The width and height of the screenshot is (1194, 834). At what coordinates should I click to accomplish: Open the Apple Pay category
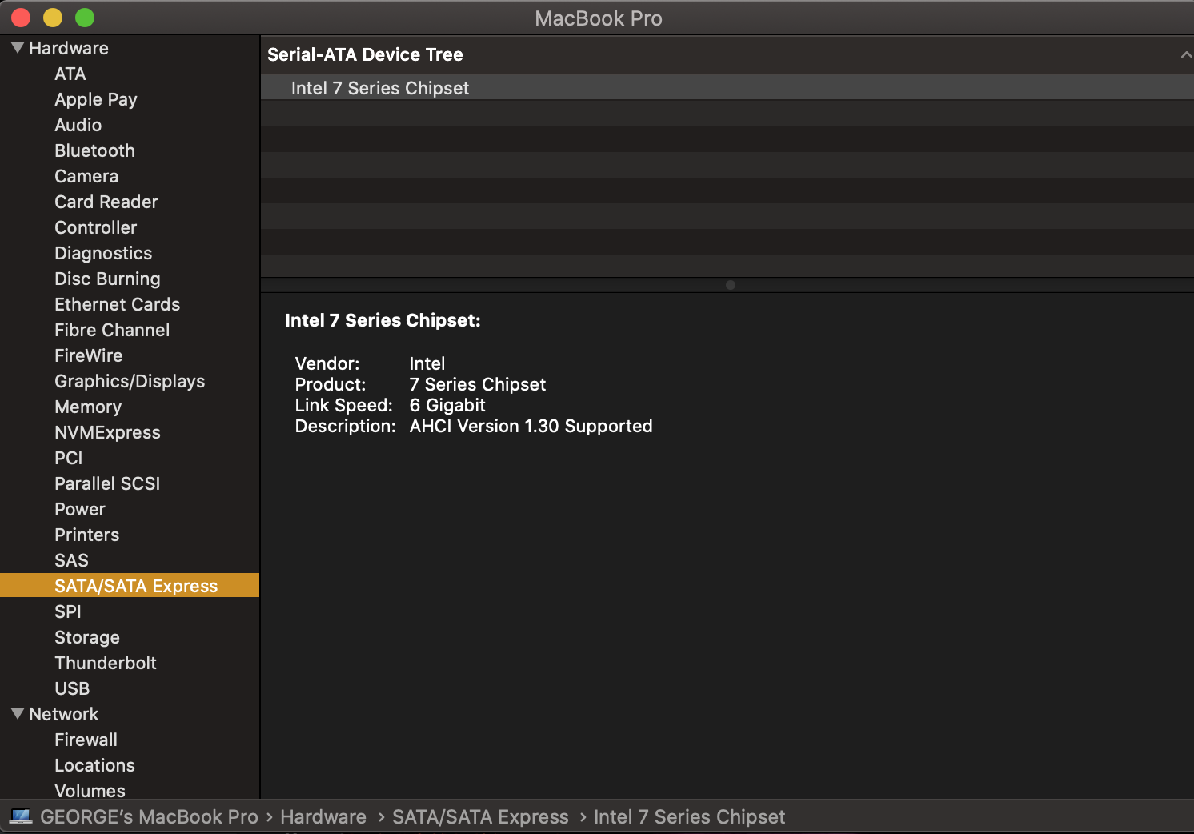96,99
